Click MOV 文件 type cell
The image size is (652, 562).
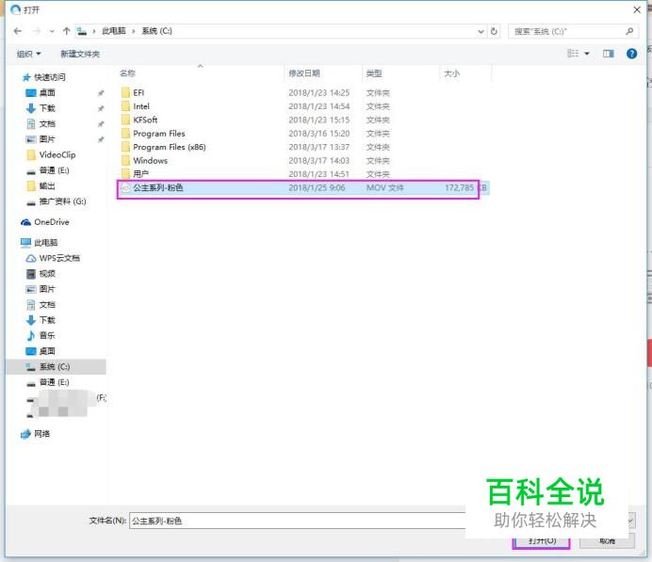[x=385, y=187]
